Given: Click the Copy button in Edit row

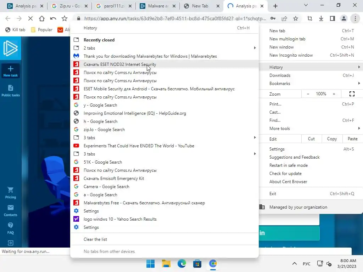Looking at the screenshot, I should click(x=332, y=139).
